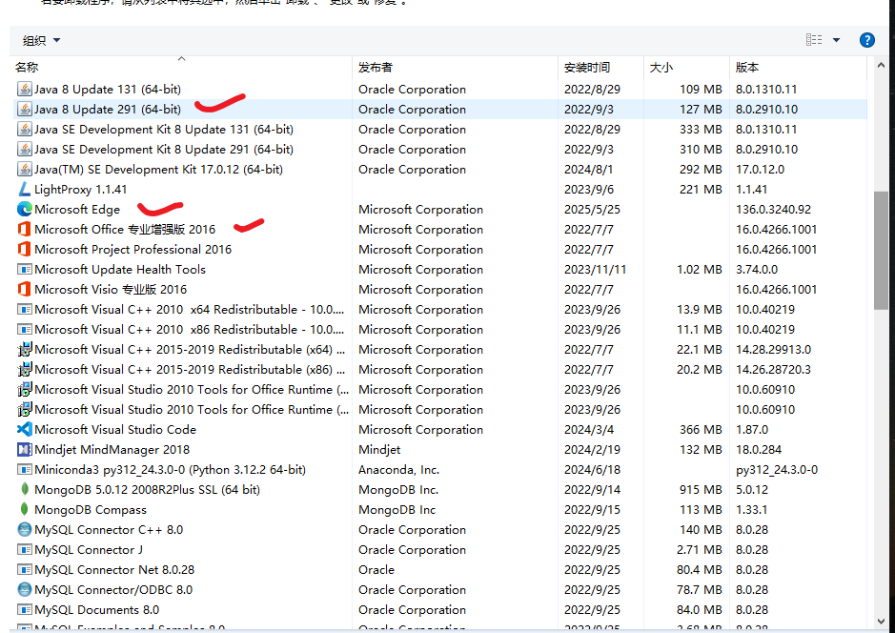
Task: Click the 366 MB size cell
Action: (x=701, y=429)
